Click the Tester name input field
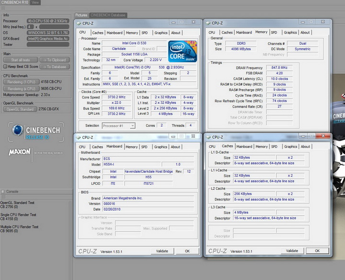The image size is (345, 280). (x=48, y=44)
